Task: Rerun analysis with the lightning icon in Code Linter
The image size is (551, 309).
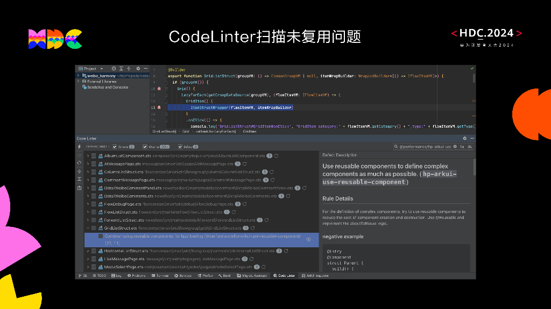Action: pos(80,146)
